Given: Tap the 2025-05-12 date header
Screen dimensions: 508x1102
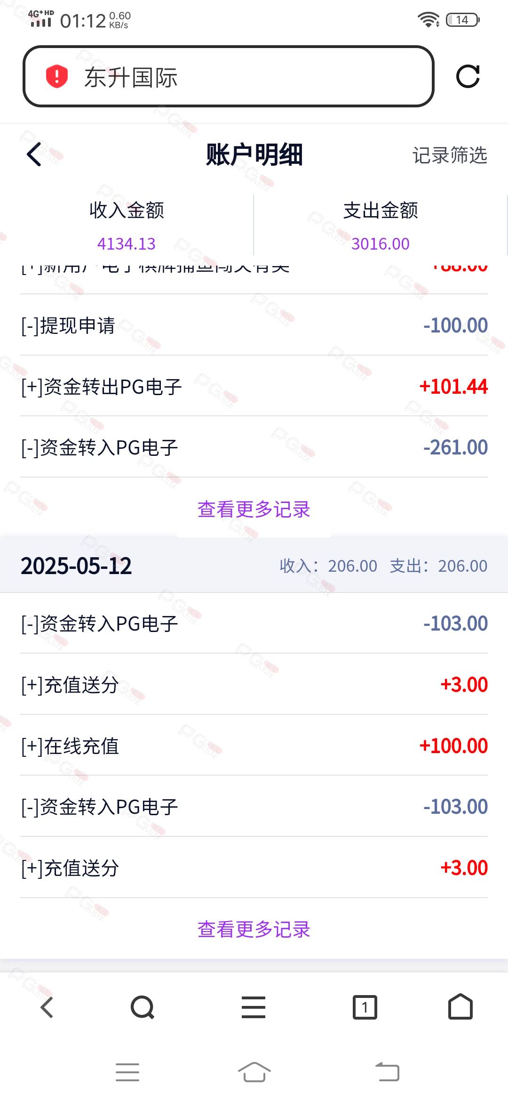Looking at the screenshot, I should (x=76, y=566).
